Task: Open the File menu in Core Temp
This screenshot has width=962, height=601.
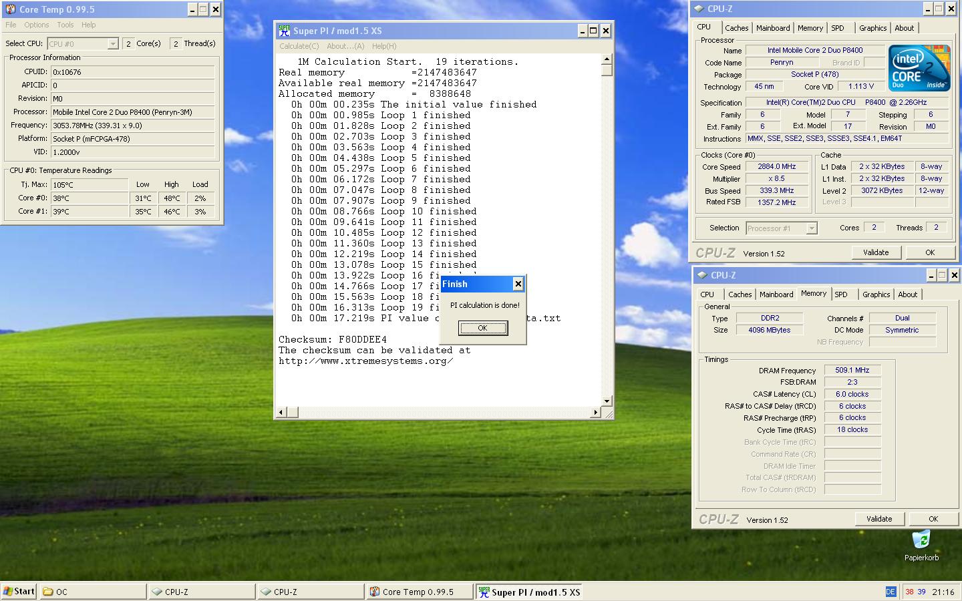Action: (11, 25)
